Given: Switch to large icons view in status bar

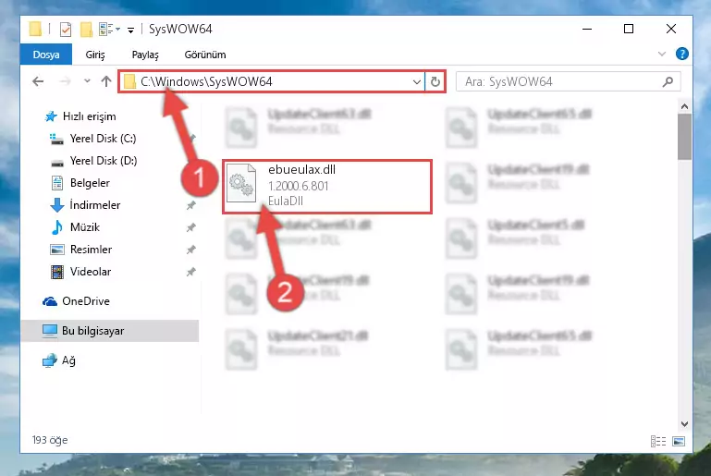Looking at the screenshot, I should pyautogui.click(x=679, y=441).
